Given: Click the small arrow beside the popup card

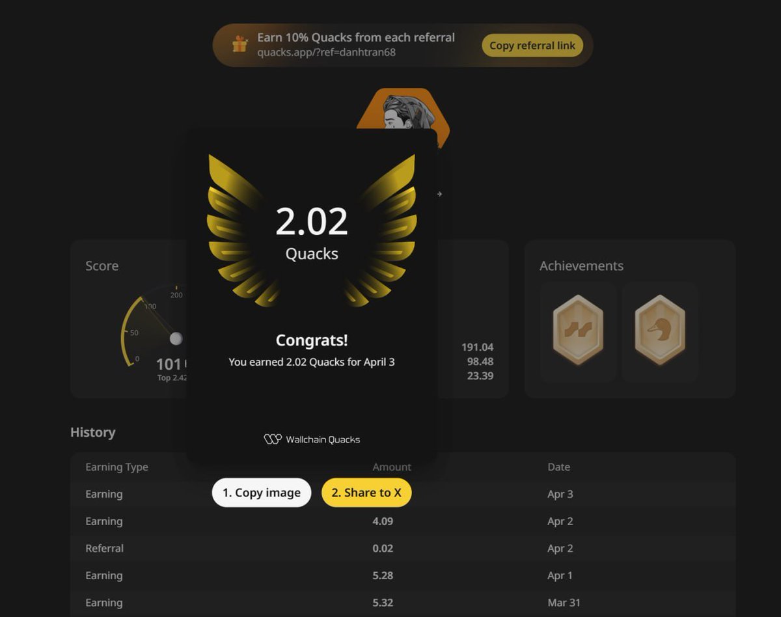Looking at the screenshot, I should (440, 194).
